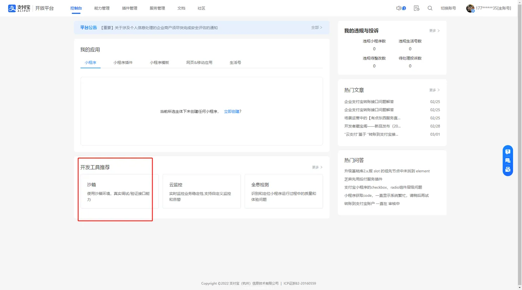The width and height of the screenshot is (522, 290).
Task: Open the document list icon in the header
Action: (x=416, y=8)
